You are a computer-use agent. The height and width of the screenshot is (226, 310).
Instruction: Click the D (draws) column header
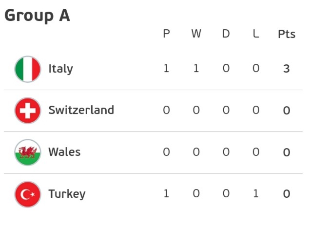tap(226, 35)
